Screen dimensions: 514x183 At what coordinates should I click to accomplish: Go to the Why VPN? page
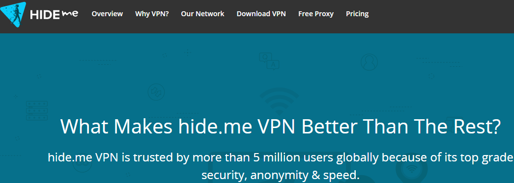tap(152, 14)
